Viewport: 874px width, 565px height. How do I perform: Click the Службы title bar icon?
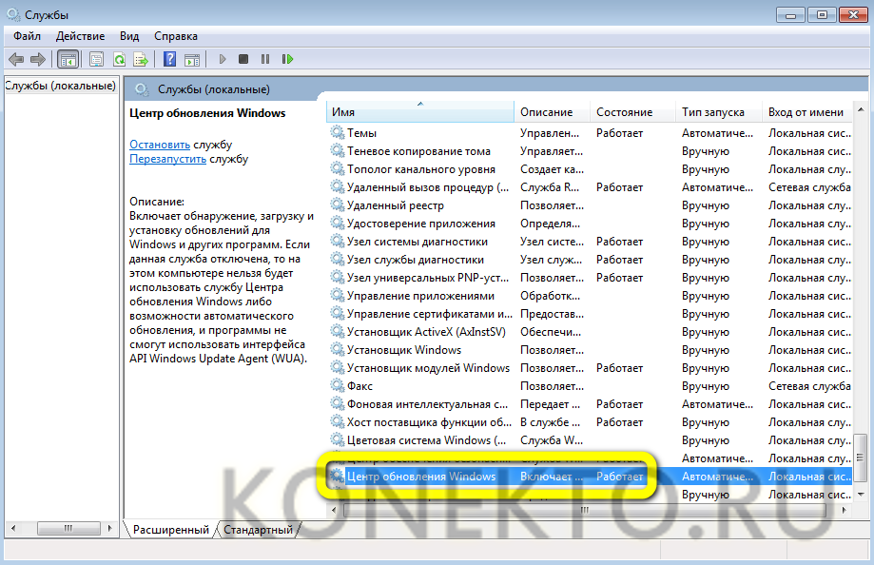(x=13, y=14)
